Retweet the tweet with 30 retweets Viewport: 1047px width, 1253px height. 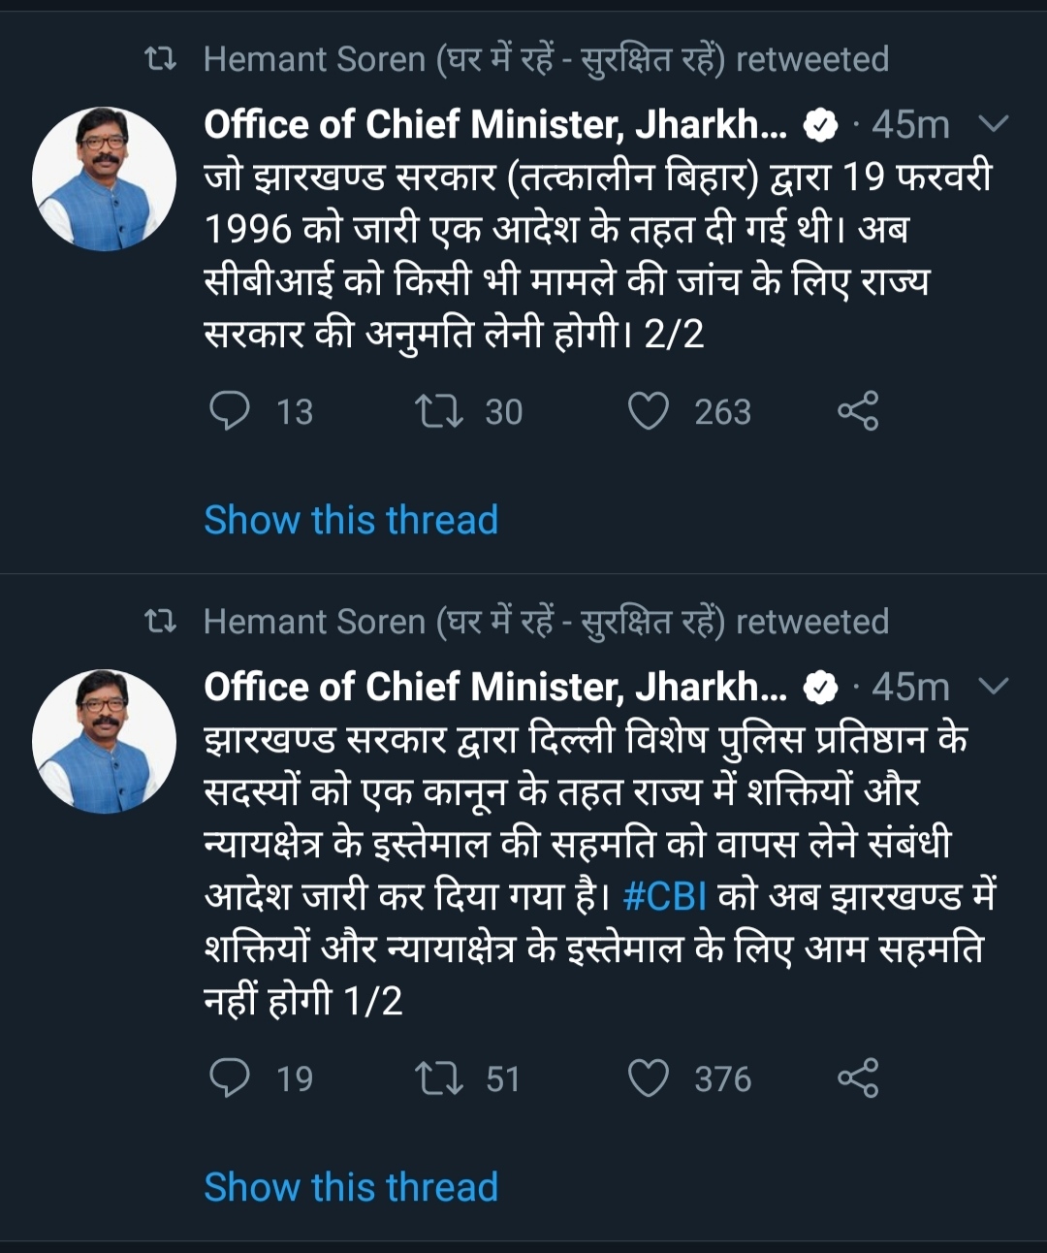click(x=438, y=411)
